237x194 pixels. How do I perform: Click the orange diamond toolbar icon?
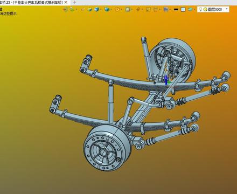pyautogui.click(x=138, y=9)
